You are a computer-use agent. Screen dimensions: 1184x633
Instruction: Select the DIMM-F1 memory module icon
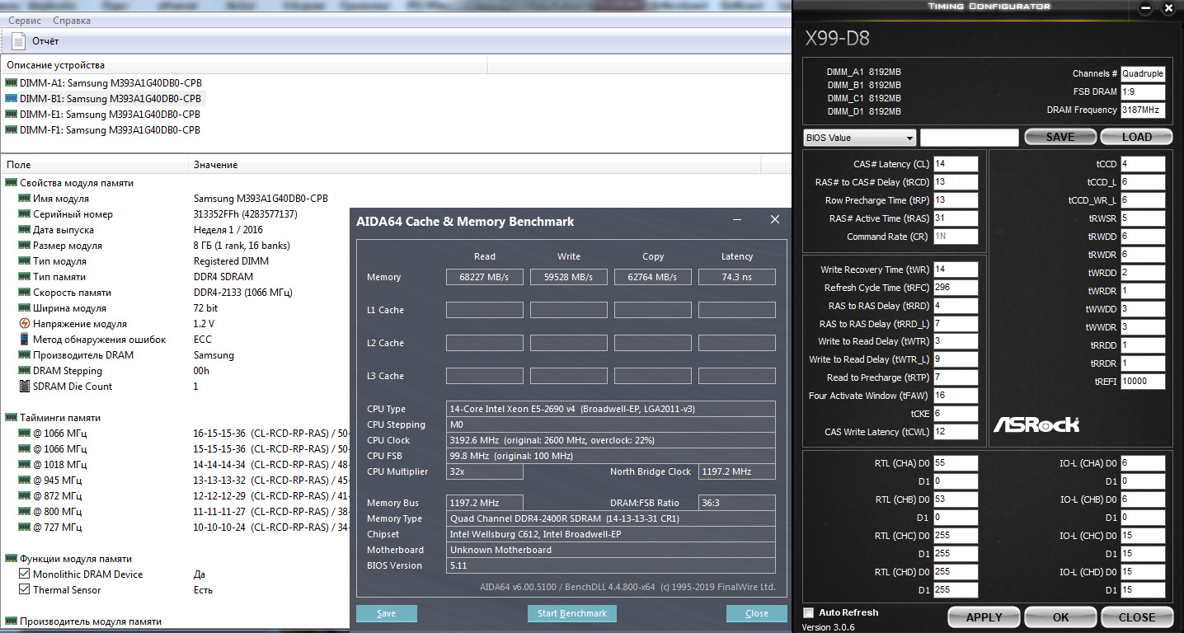click(x=12, y=130)
